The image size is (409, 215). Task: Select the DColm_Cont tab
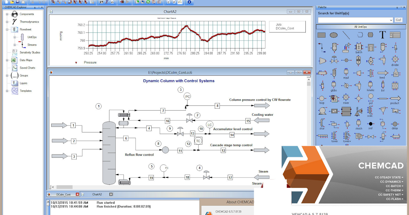pos(63,194)
